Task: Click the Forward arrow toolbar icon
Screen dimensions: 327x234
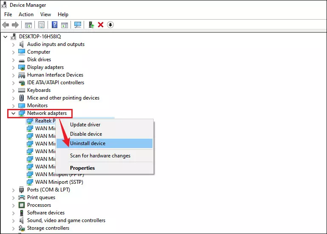Action: point(15,25)
